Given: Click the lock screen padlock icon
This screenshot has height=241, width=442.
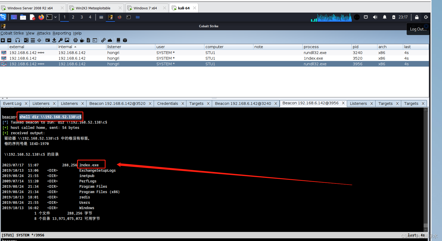Looking at the screenshot, I should [417, 17].
